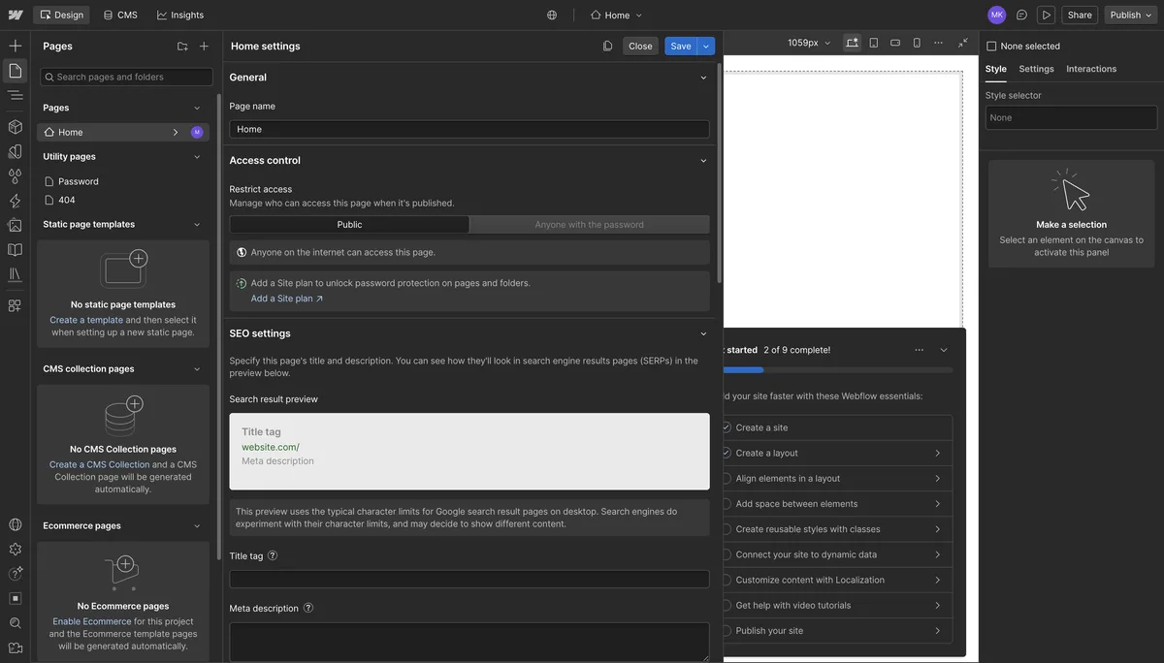Collapse the get started panel chevron

click(x=944, y=350)
